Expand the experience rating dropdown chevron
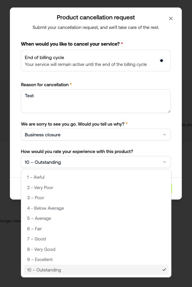 165,162
